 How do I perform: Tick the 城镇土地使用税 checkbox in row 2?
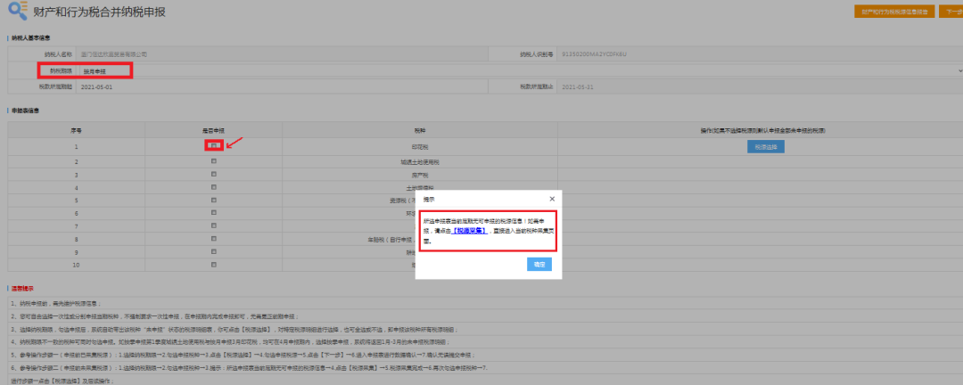click(x=213, y=161)
